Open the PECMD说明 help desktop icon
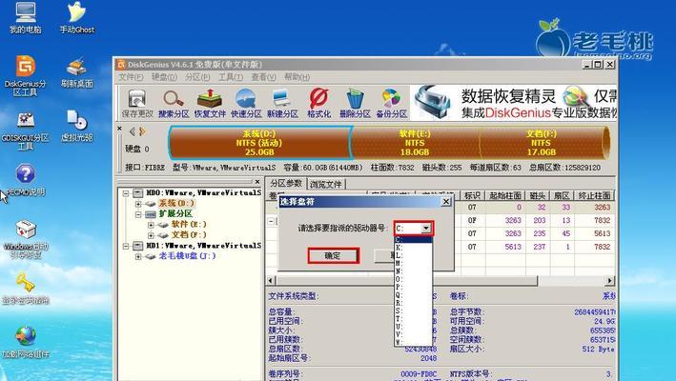The height and width of the screenshot is (381, 676). point(26,180)
